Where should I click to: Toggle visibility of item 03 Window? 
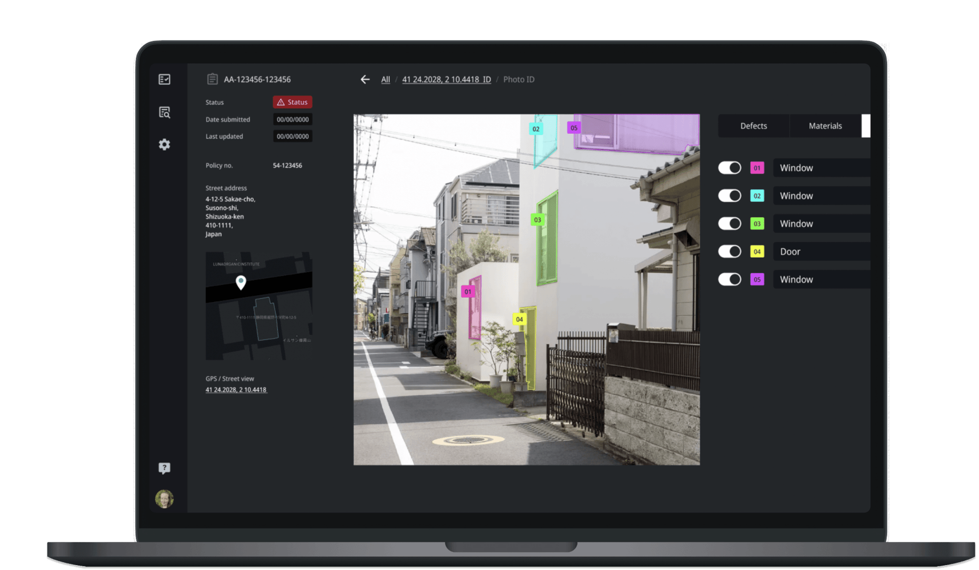coord(729,224)
